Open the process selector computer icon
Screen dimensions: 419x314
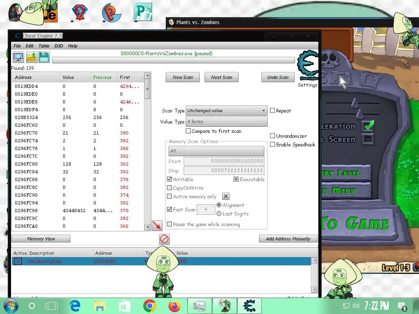pyautogui.click(x=18, y=57)
